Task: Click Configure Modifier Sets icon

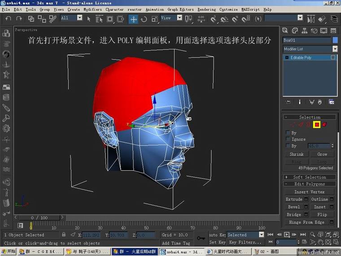Action: click(x=332, y=102)
